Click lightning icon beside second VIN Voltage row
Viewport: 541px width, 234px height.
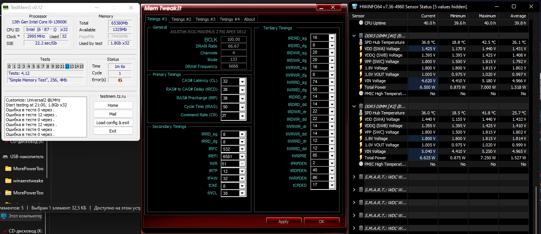361,151
